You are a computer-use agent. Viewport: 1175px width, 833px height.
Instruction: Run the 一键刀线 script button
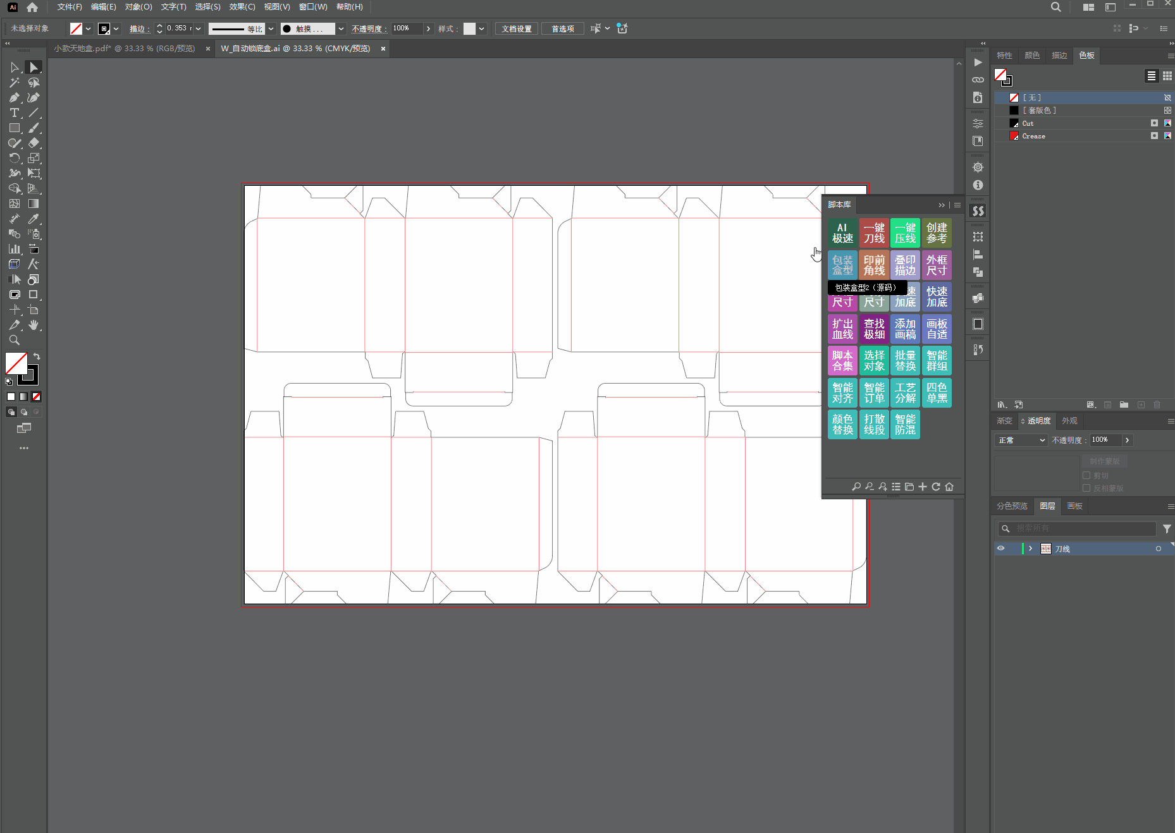[x=874, y=233]
